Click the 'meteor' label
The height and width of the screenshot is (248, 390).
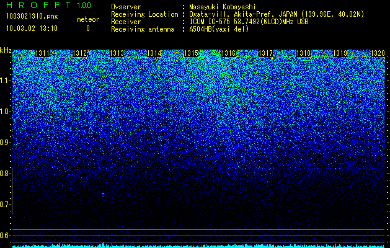click(88, 19)
